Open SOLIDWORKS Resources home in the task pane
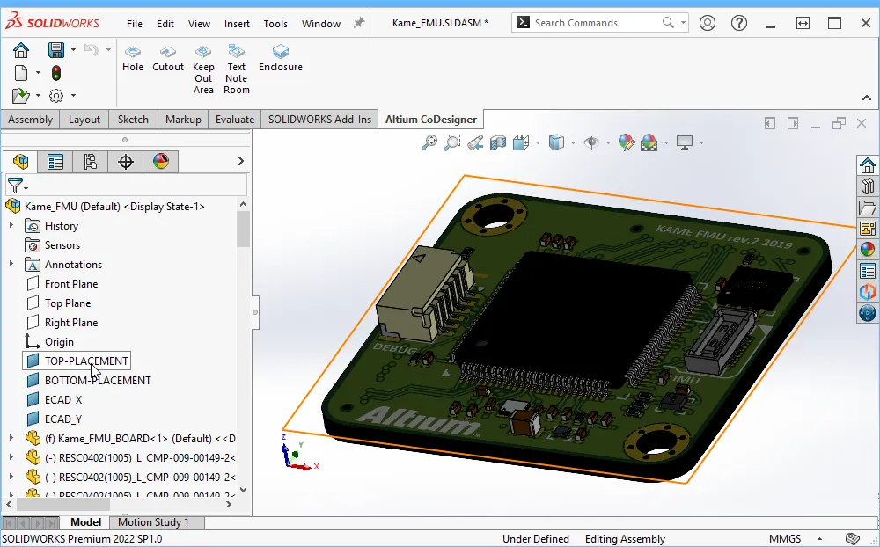This screenshot has height=547, width=880. click(868, 165)
